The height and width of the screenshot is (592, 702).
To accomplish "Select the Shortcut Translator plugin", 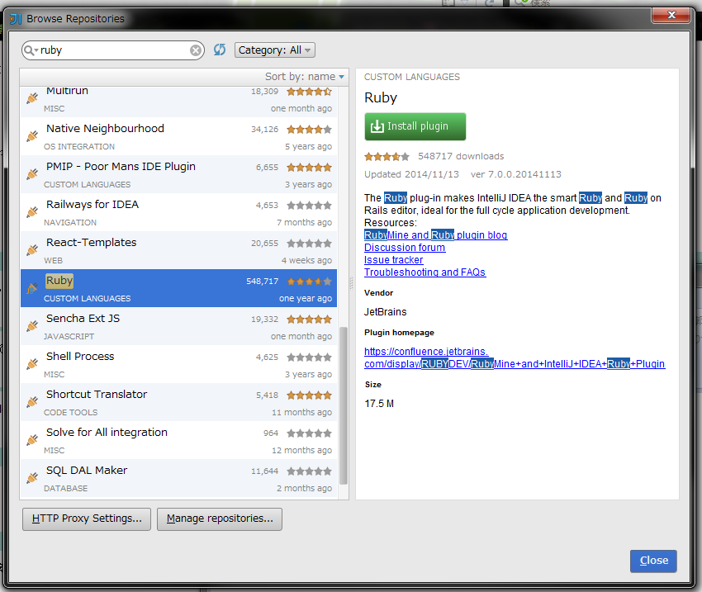I will click(178, 402).
